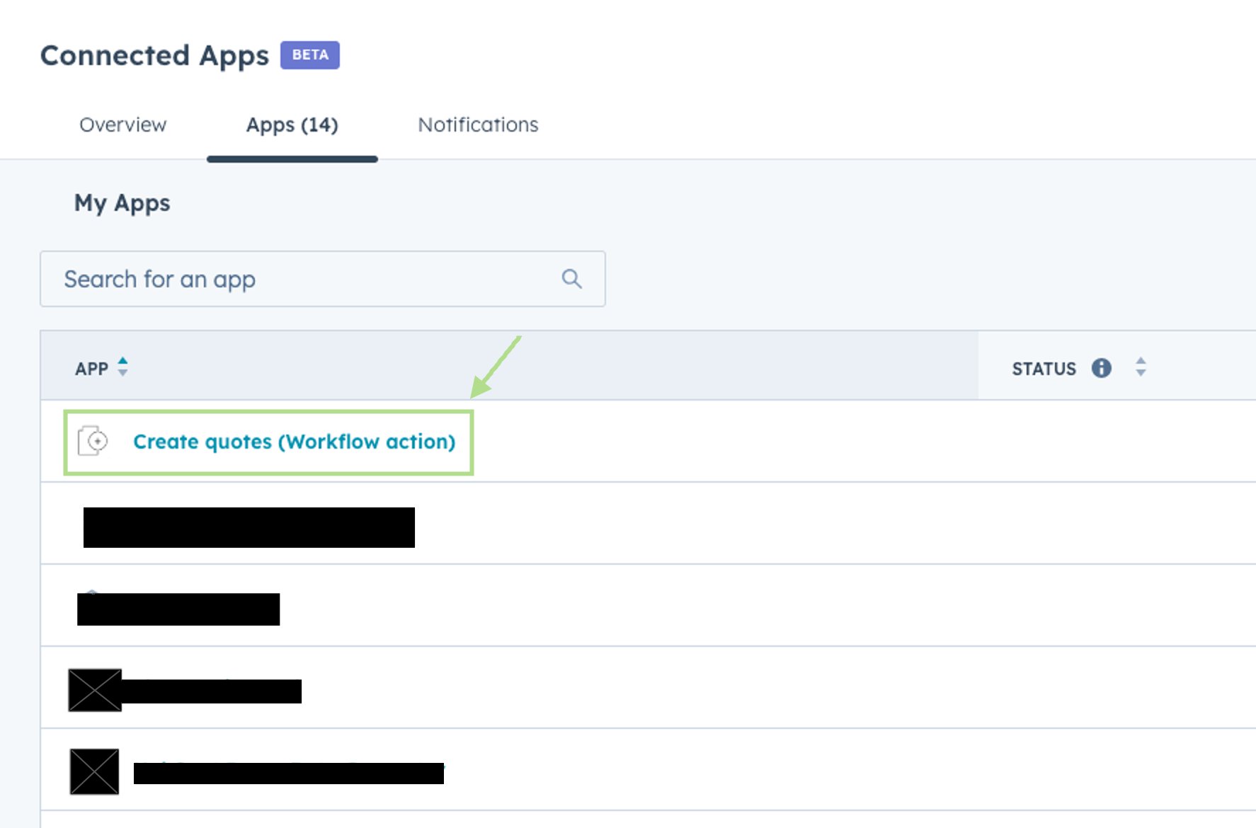Click the fifth row's crossed-out app icon
The height and width of the screenshot is (828, 1256).
94,771
